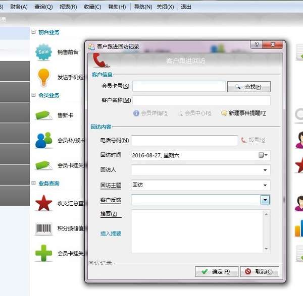Click inside the 摘要 text area
303x296 pixels.
(197, 231)
